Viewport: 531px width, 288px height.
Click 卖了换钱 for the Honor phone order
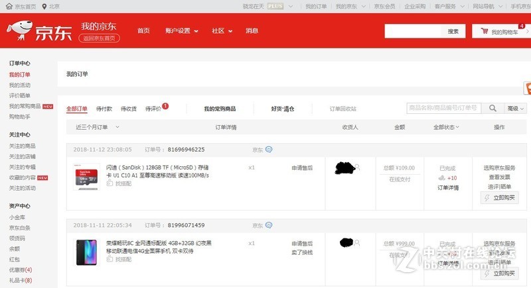[302, 252]
